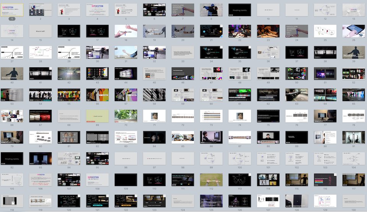The width and height of the screenshot is (367, 212).
Task: Select slide 39 with the shadow silhouette
Action: pos(353,52)
